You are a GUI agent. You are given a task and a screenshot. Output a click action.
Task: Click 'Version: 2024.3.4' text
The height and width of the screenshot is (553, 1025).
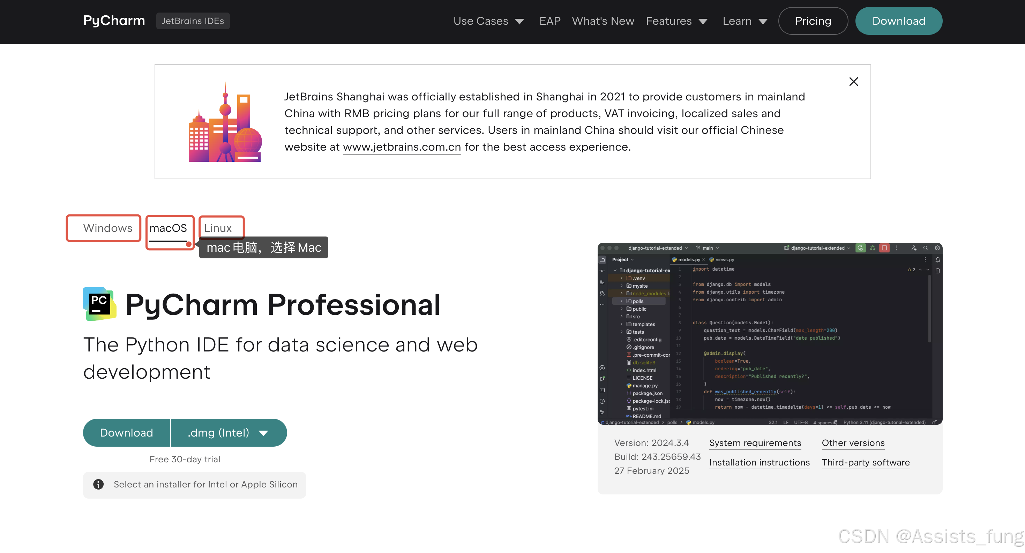651,443
